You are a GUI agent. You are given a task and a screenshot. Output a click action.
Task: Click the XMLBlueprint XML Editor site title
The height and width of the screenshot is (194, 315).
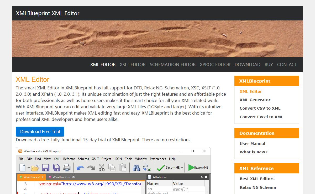click(x=48, y=13)
